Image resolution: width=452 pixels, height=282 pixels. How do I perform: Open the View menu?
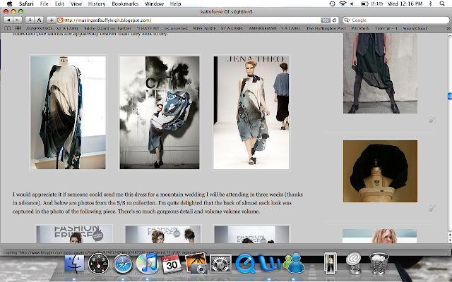[x=76, y=4]
